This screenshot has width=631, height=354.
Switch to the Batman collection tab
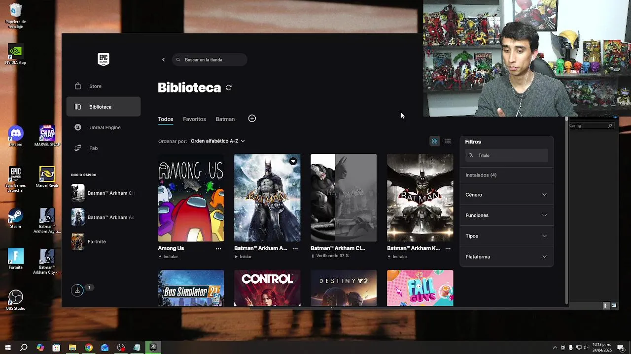(225, 119)
